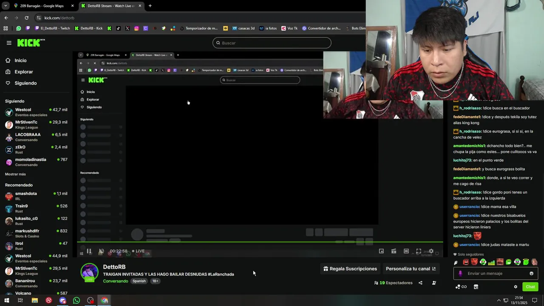Unmute the stream volume
The height and width of the screenshot is (306, 544).
click(x=101, y=251)
